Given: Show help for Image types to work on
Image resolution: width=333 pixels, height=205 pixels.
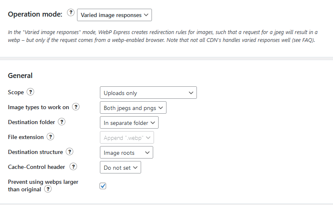Looking at the screenshot, I should pyautogui.click(x=76, y=107).
